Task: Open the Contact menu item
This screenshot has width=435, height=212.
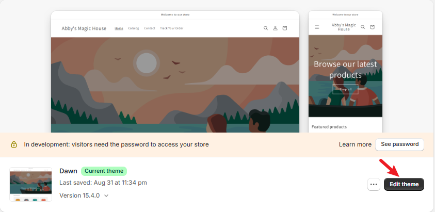Action: pos(150,28)
